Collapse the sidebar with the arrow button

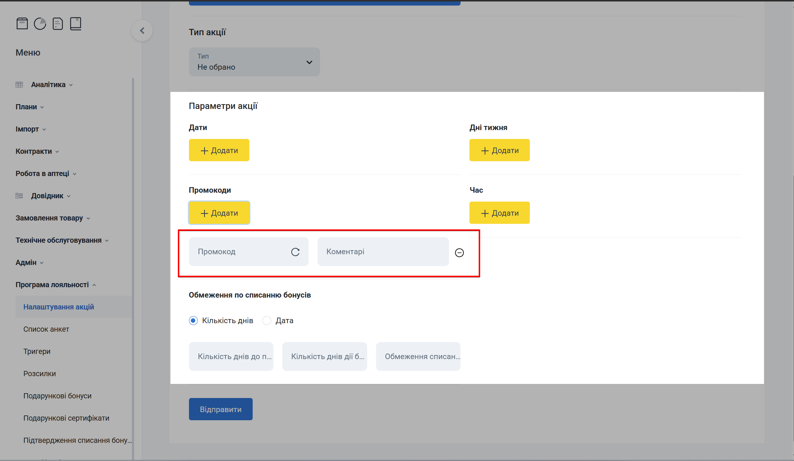pos(142,31)
